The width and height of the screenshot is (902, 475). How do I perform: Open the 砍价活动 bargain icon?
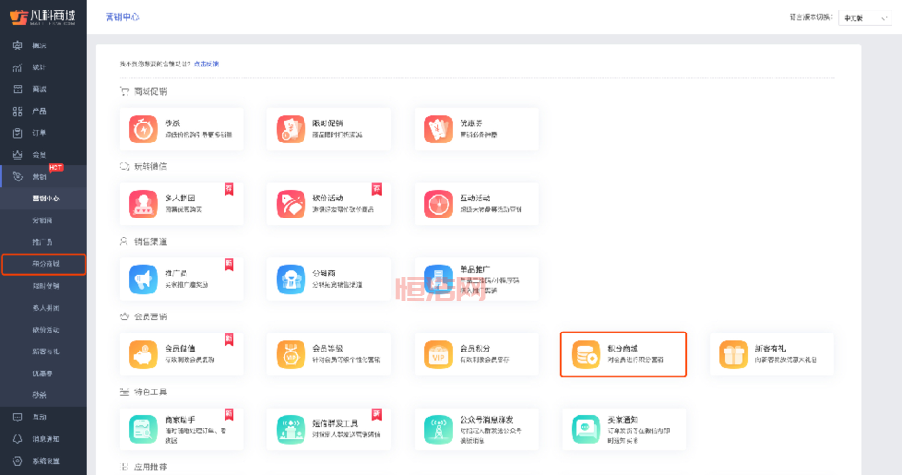pyautogui.click(x=289, y=204)
